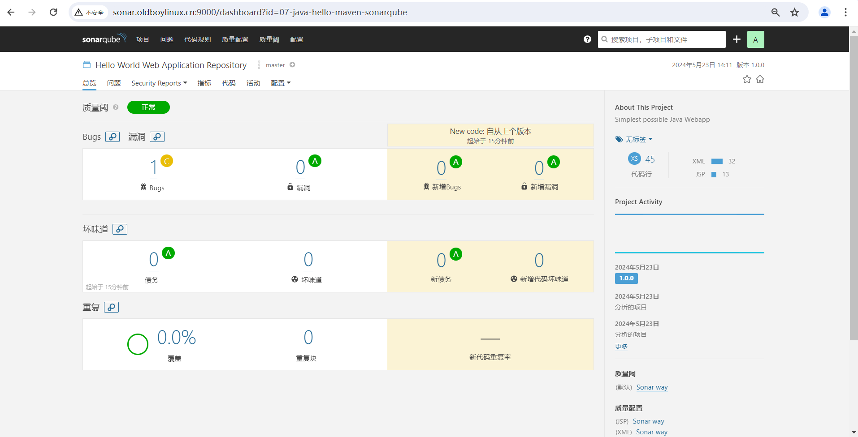Image resolution: width=858 pixels, height=437 pixels.
Task: Open 质量配置 in the top navigation
Action: [235, 39]
